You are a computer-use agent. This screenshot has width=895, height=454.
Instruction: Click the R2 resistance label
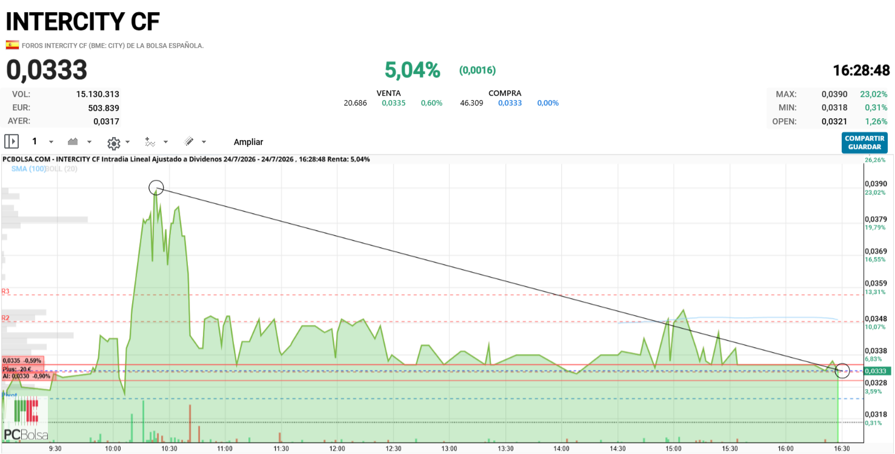pos(5,318)
